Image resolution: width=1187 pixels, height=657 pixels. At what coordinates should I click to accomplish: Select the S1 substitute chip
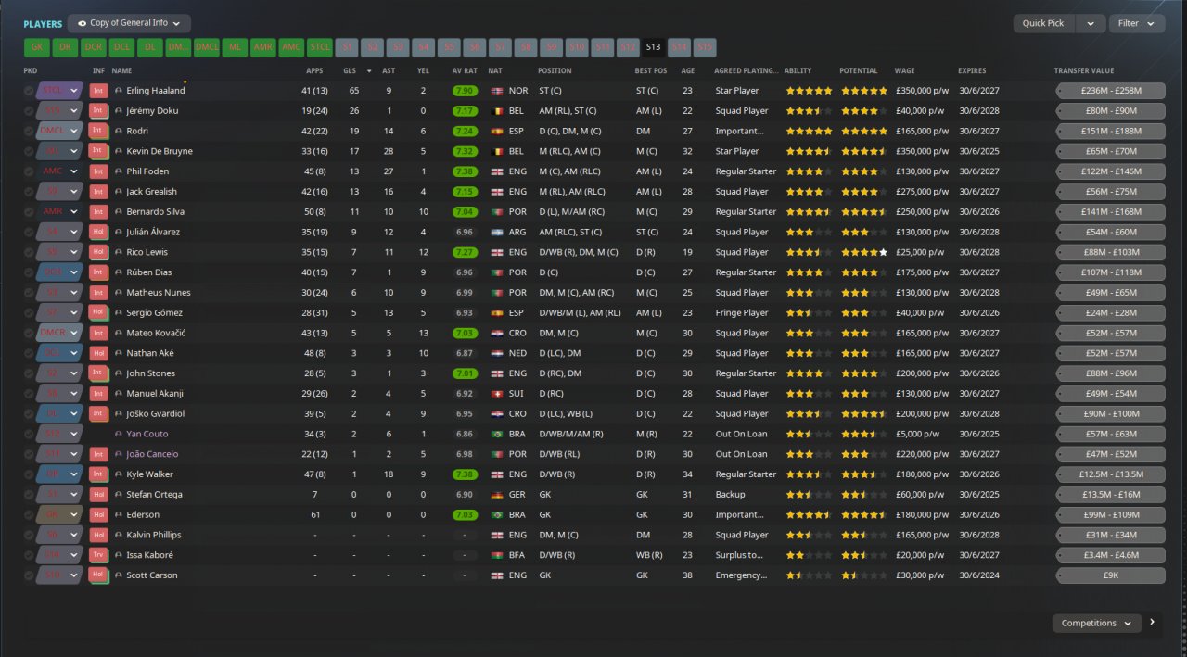[x=348, y=47]
